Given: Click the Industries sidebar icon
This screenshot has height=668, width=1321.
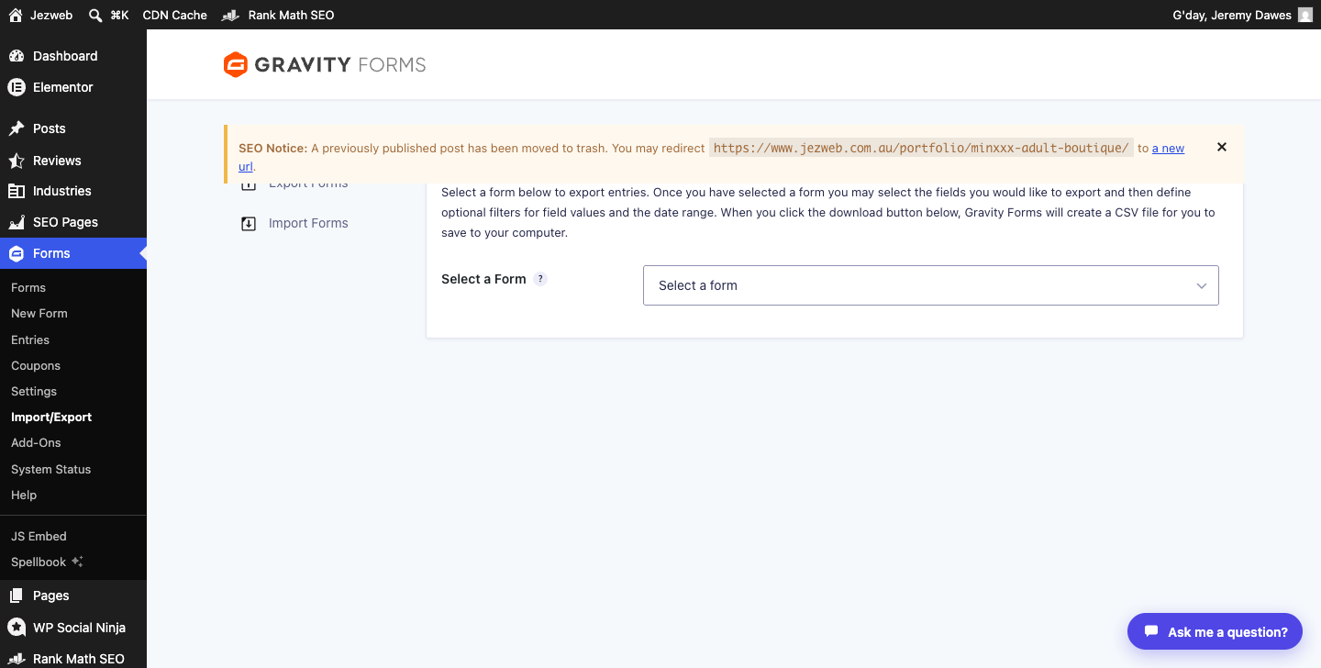Looking at the screenshot, I should click(x=17, y=191).
